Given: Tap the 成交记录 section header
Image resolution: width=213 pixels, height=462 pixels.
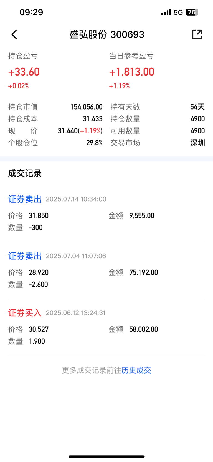Looking at the screenshot, I should (25, 173).
